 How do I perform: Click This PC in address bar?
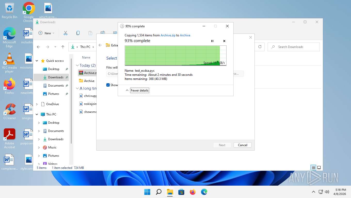click(x=85, y=47)
